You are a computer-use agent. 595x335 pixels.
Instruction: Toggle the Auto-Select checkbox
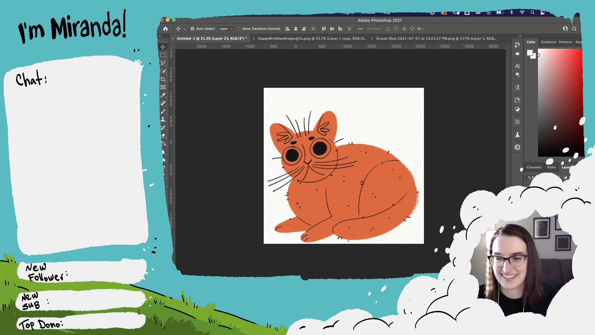(192, 29)
